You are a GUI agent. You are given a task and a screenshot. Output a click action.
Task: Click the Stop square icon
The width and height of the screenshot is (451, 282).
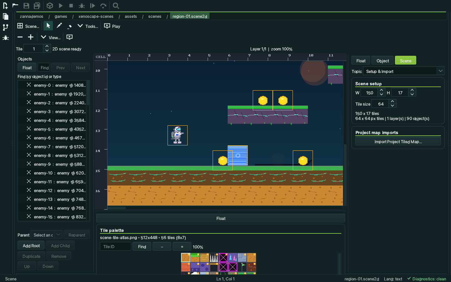click(x=71, y=6)
